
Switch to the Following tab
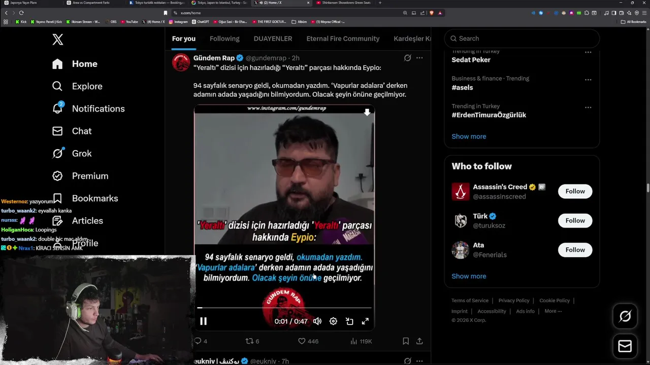click(x=224, y=39)
